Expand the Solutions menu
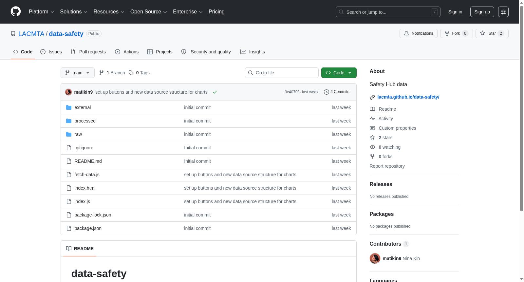The image size is (524, 282). tap(74, 12)
